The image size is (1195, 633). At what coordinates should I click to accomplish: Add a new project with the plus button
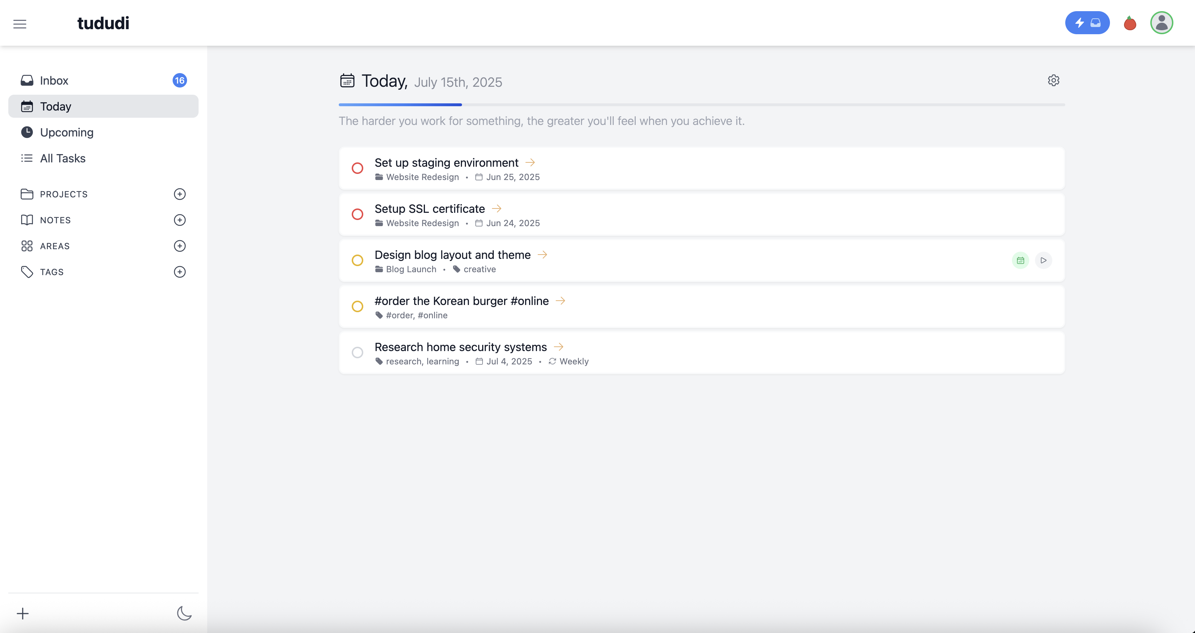click(179, 194)
